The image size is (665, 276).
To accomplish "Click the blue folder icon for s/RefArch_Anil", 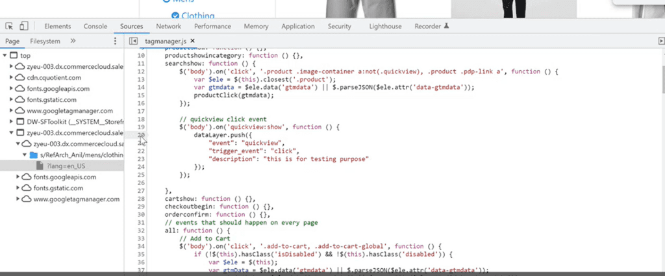I will tap(33, 155).
